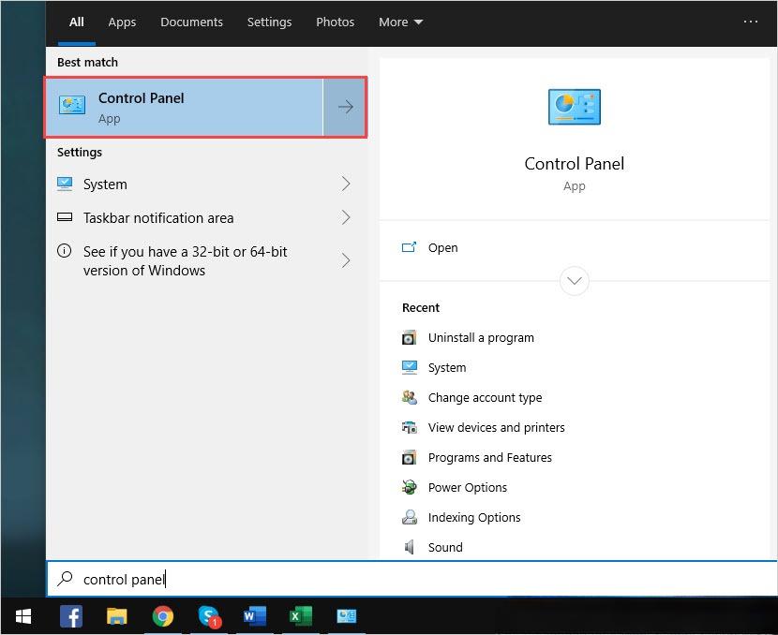Open the Windows Start button

point(23,616)
